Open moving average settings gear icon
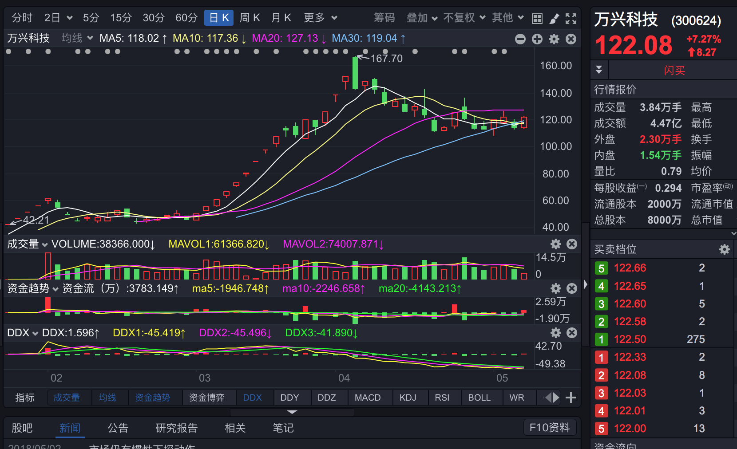Screen dimensions: 737x449 click(x=554, y=39)
